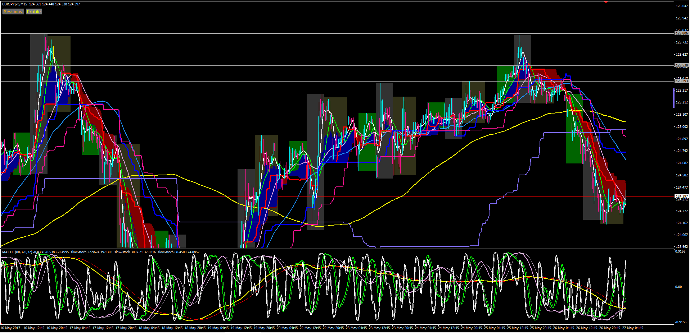This screenshot has height=333, width=690.
Task: Click the 25 May 20:45 time label
Action: tap(541, 328)
